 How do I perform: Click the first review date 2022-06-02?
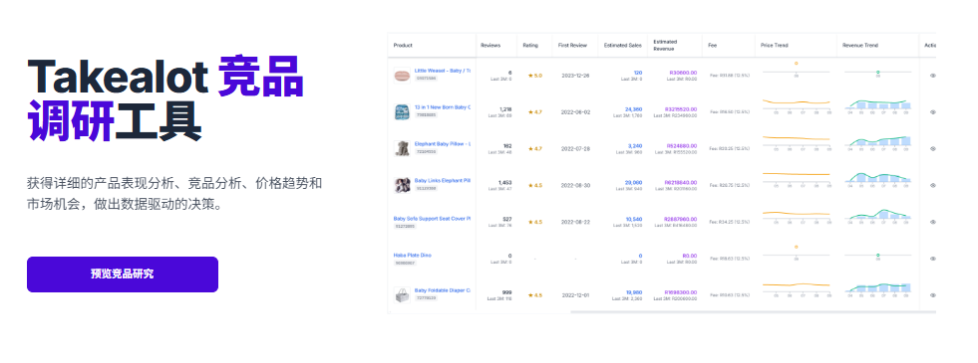575,112
